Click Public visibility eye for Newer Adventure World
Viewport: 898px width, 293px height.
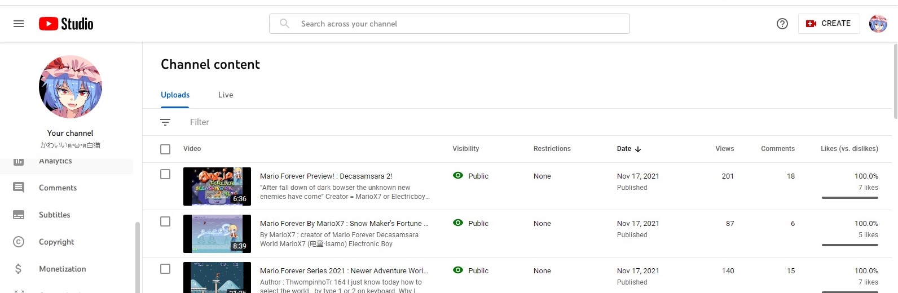click(458, 270)
